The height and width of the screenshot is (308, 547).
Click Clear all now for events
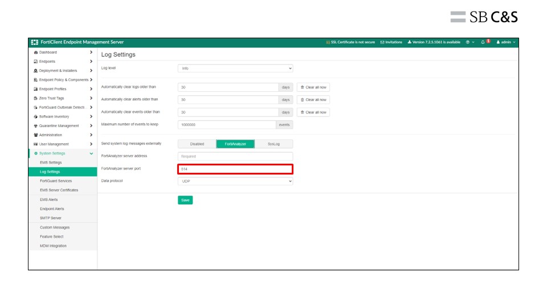pyautogui.click(x=313, y=112)
